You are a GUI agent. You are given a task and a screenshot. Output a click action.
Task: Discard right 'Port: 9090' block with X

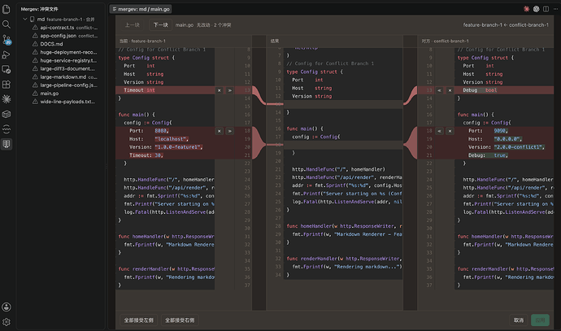(x=450, y=131)
